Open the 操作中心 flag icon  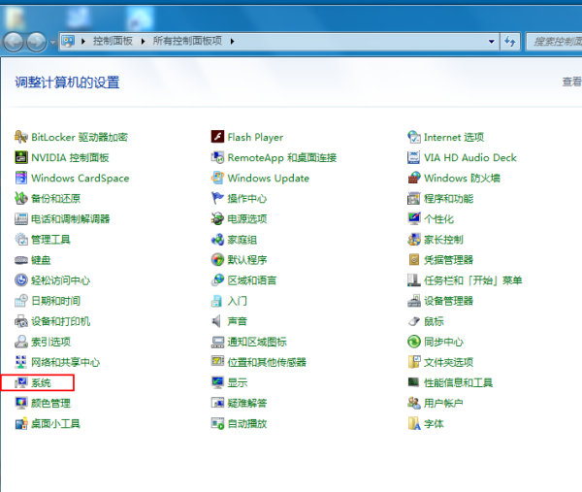coord(217,198)
